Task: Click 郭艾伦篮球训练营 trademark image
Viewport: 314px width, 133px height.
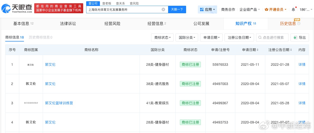Action: click(31, 103)
